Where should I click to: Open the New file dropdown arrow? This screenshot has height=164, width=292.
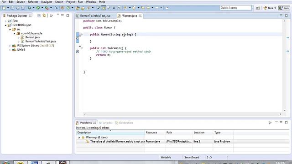tap(8, 8)
